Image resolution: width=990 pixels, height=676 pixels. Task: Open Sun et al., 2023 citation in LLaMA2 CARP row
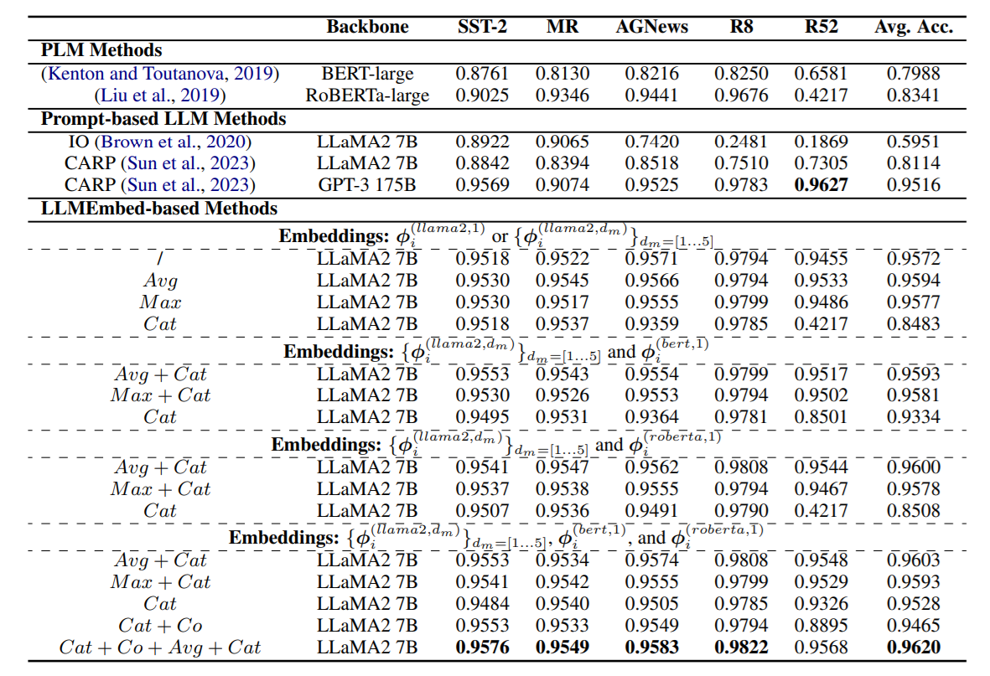(x=187, y=163)
